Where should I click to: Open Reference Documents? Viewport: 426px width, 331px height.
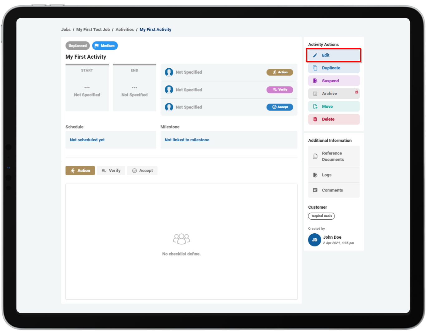pos(334,156)
